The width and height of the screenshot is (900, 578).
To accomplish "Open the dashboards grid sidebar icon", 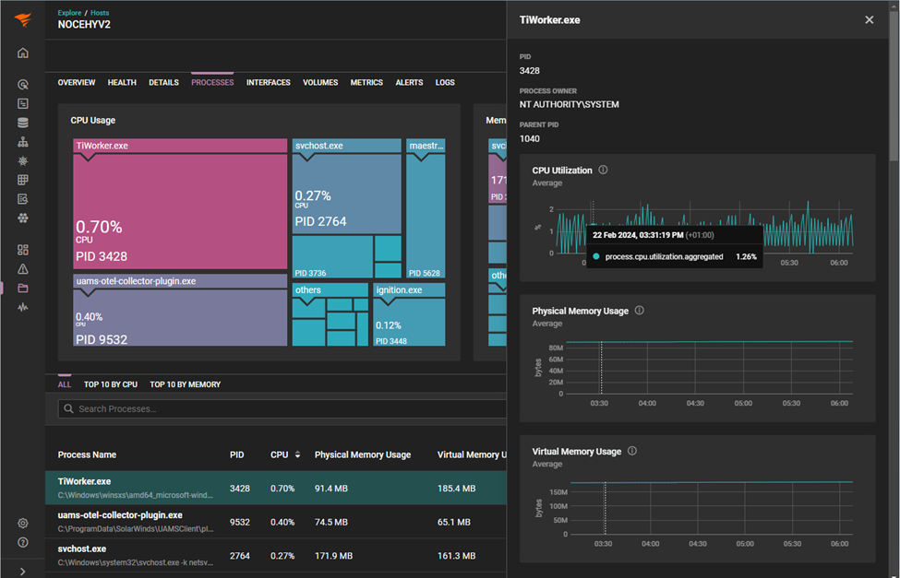I will click(23, 250).
